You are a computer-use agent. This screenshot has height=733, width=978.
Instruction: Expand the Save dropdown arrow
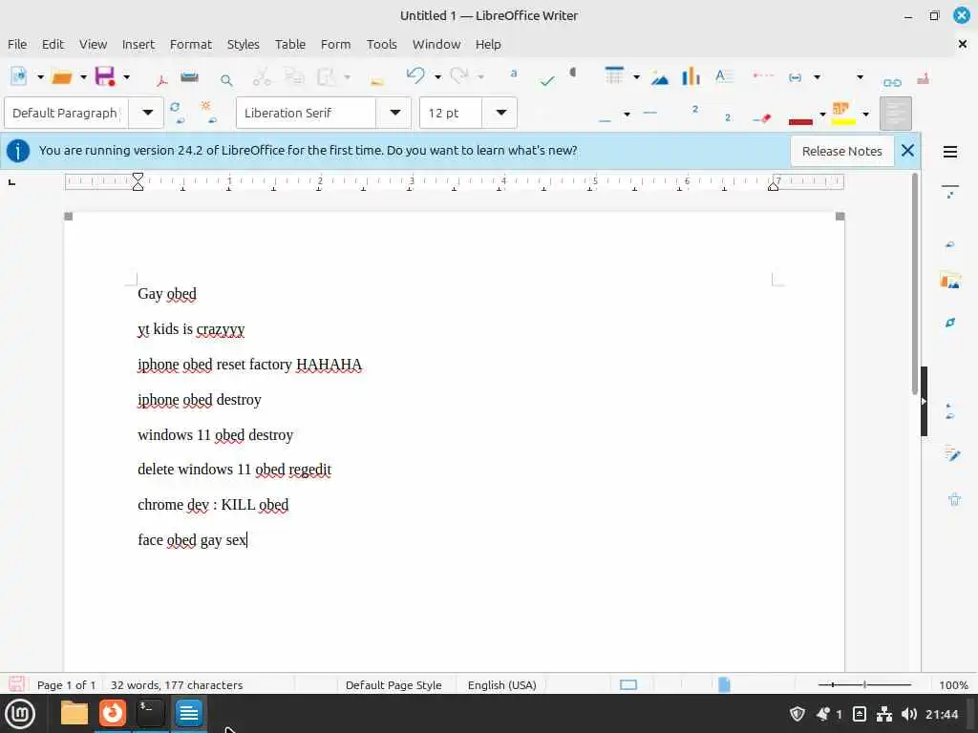point(126,76)
